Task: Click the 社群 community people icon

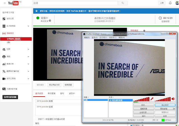Action: 4,49
